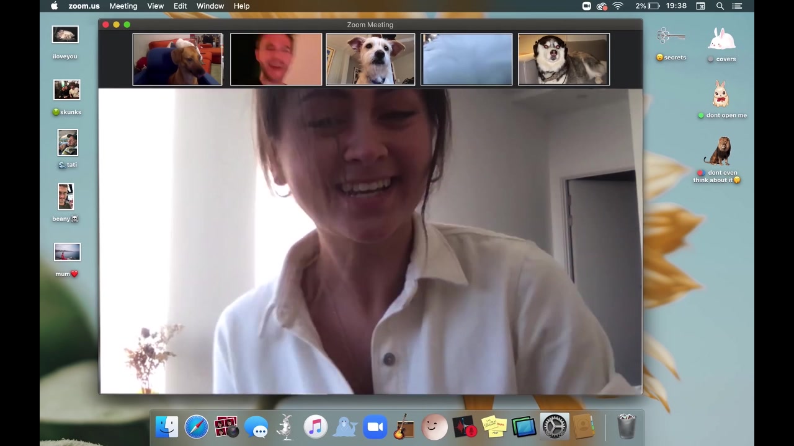Click the Zoom Meeting window title

(370, 25)
